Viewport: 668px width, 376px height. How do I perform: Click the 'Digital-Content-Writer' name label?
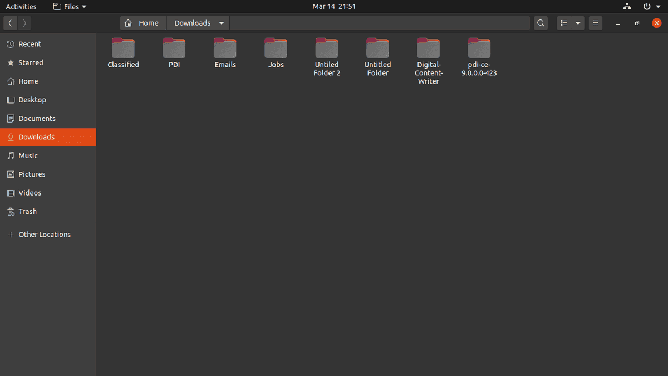click(x=429, y=73)
